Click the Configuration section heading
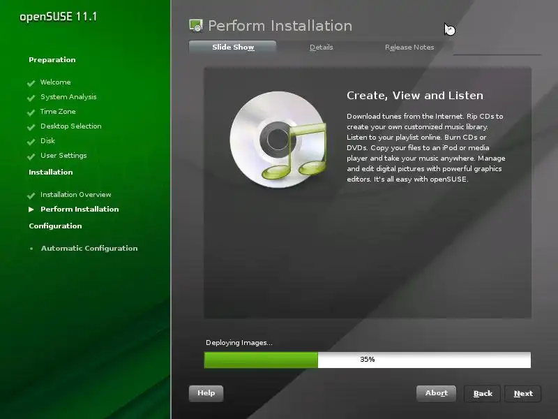Viewport: 558px width, 419px height. [55, 226]
